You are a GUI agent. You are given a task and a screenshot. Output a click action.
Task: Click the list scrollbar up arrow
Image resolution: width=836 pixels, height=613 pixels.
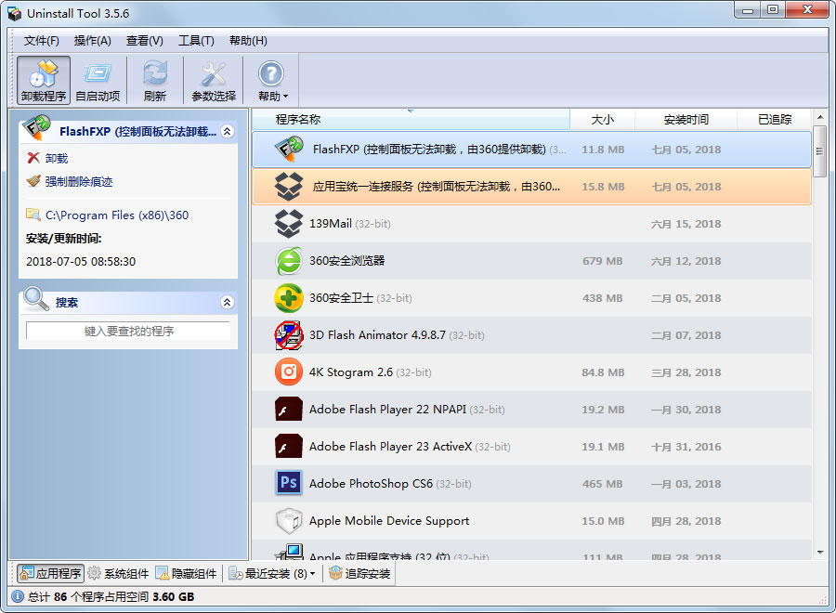(x=820, y=117)
